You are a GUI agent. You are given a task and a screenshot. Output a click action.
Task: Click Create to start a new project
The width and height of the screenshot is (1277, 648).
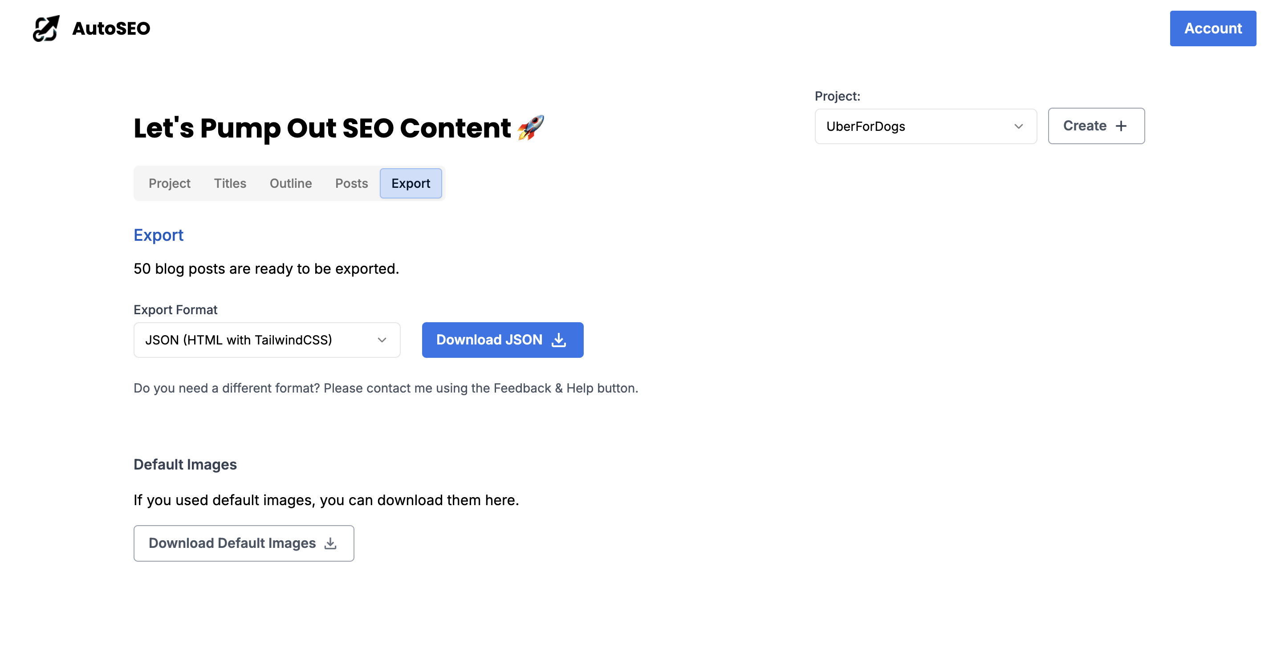coord(1096,126)
